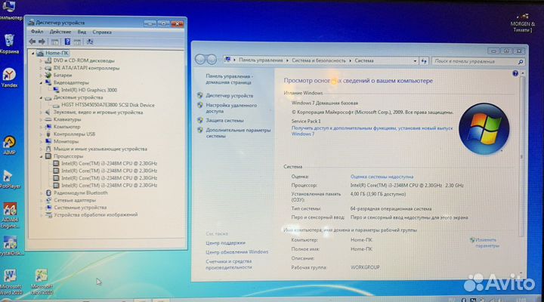Open Центр обновления Windows link

[x=236, y=252]
